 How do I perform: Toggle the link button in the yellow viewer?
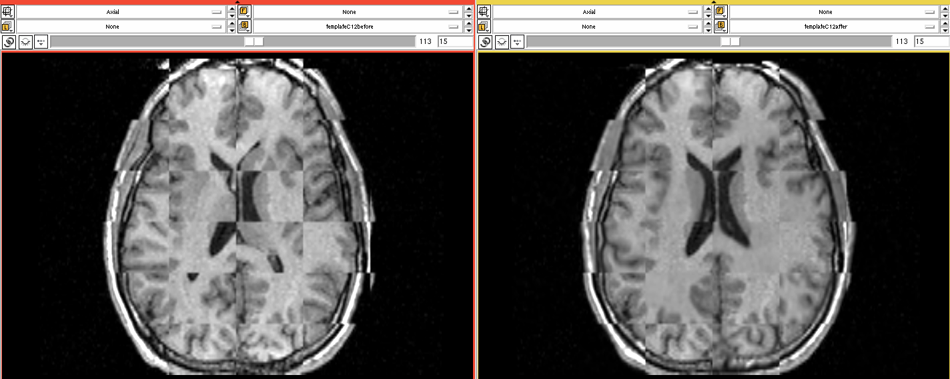485,41
